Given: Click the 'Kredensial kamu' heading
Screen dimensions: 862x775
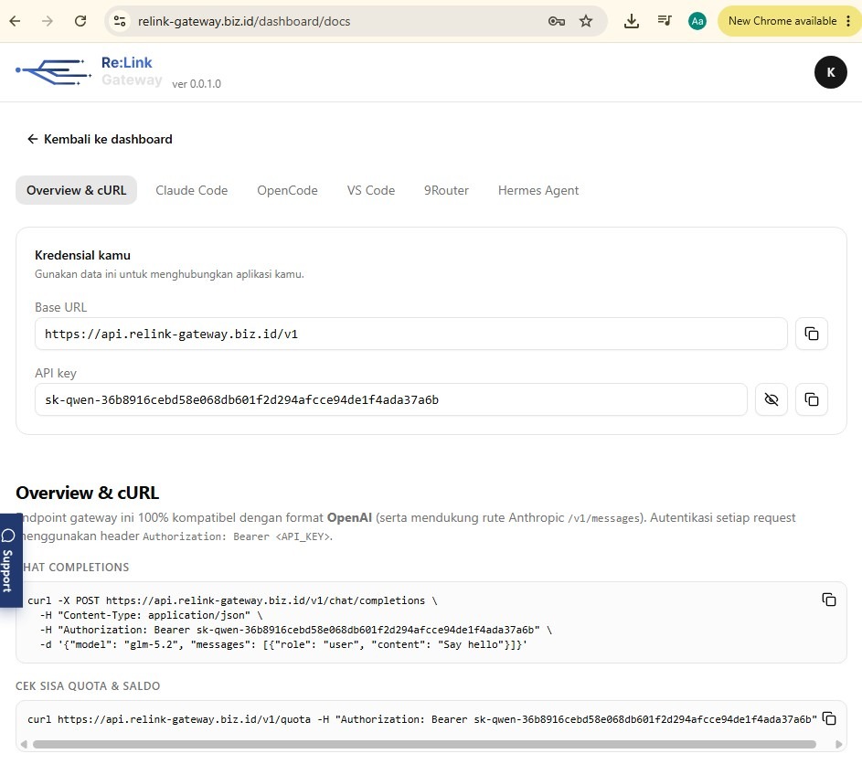Looking at the screenshot, I should click(82, 255).
